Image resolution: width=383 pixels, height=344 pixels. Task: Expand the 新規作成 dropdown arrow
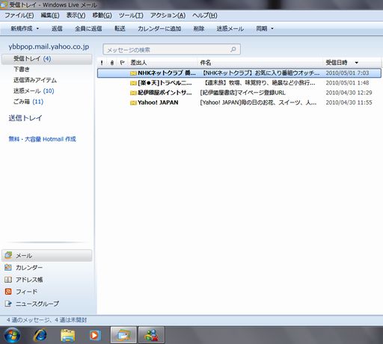pos(37,28)
